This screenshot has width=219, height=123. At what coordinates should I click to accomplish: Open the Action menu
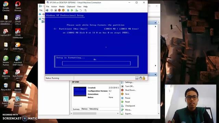pos(54,6)
